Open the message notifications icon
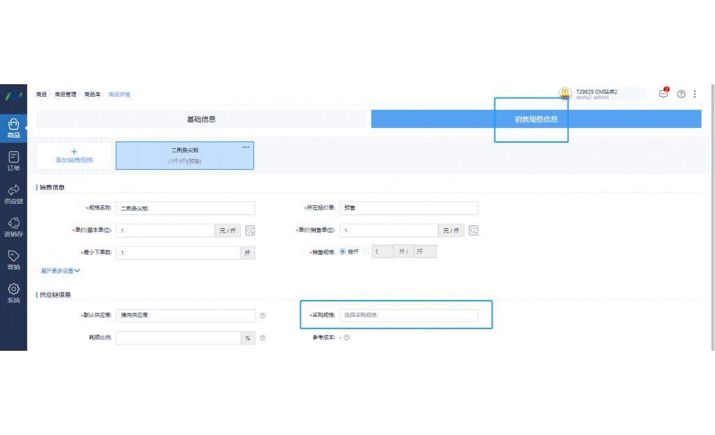 [x=663, y=94]
